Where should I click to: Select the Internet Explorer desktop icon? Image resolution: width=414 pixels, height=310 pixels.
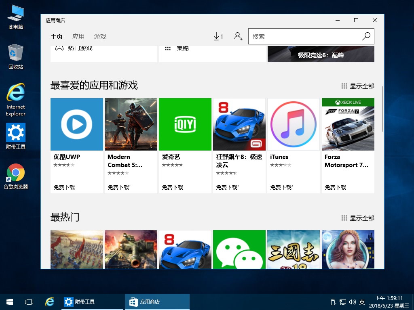(x=16, y=100)
